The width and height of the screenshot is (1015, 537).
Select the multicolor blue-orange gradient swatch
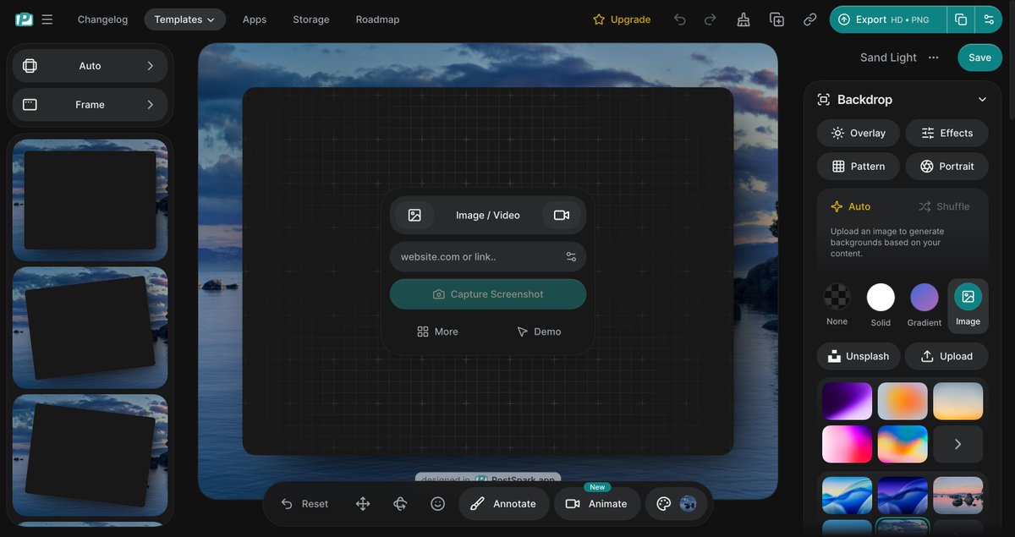[903, 444]
